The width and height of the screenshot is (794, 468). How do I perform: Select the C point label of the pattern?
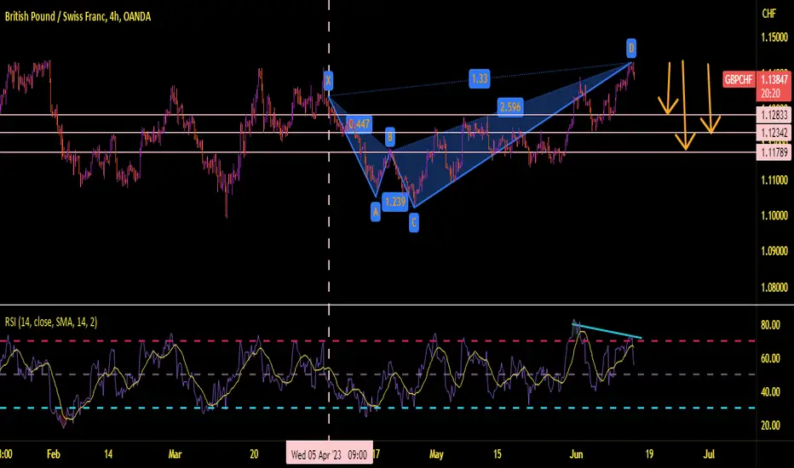(x=414, y=222)
